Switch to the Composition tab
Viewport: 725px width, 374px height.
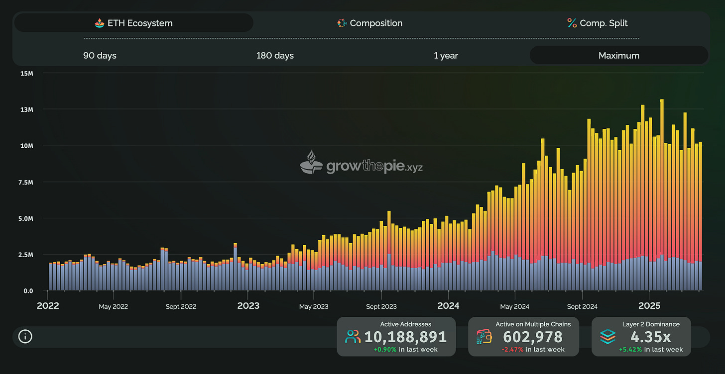click(x=369, y=23)
